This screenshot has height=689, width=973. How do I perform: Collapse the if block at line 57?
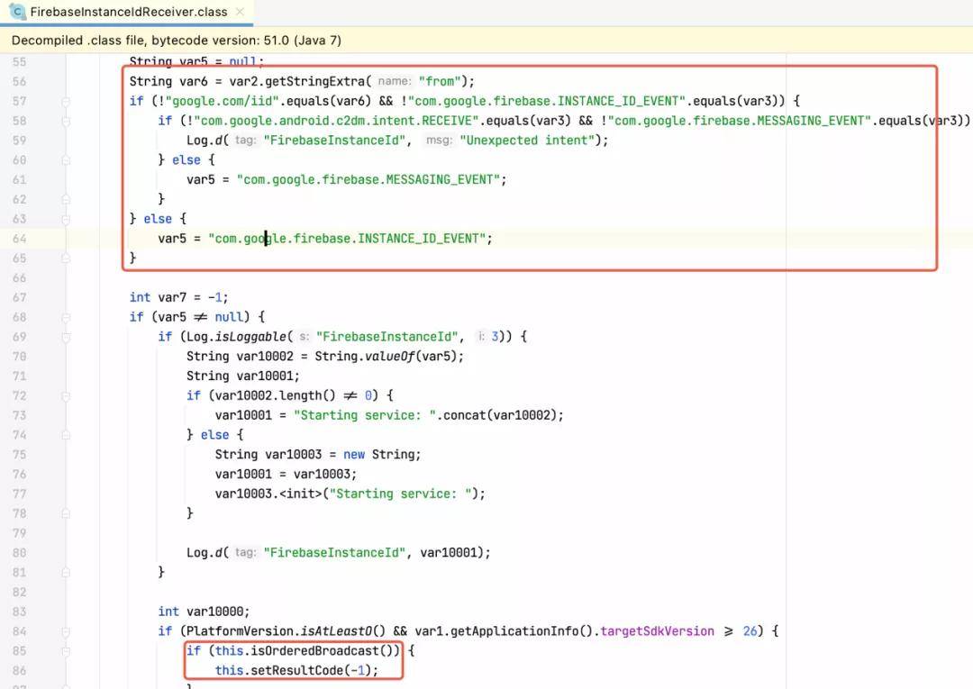click(66, 101)
